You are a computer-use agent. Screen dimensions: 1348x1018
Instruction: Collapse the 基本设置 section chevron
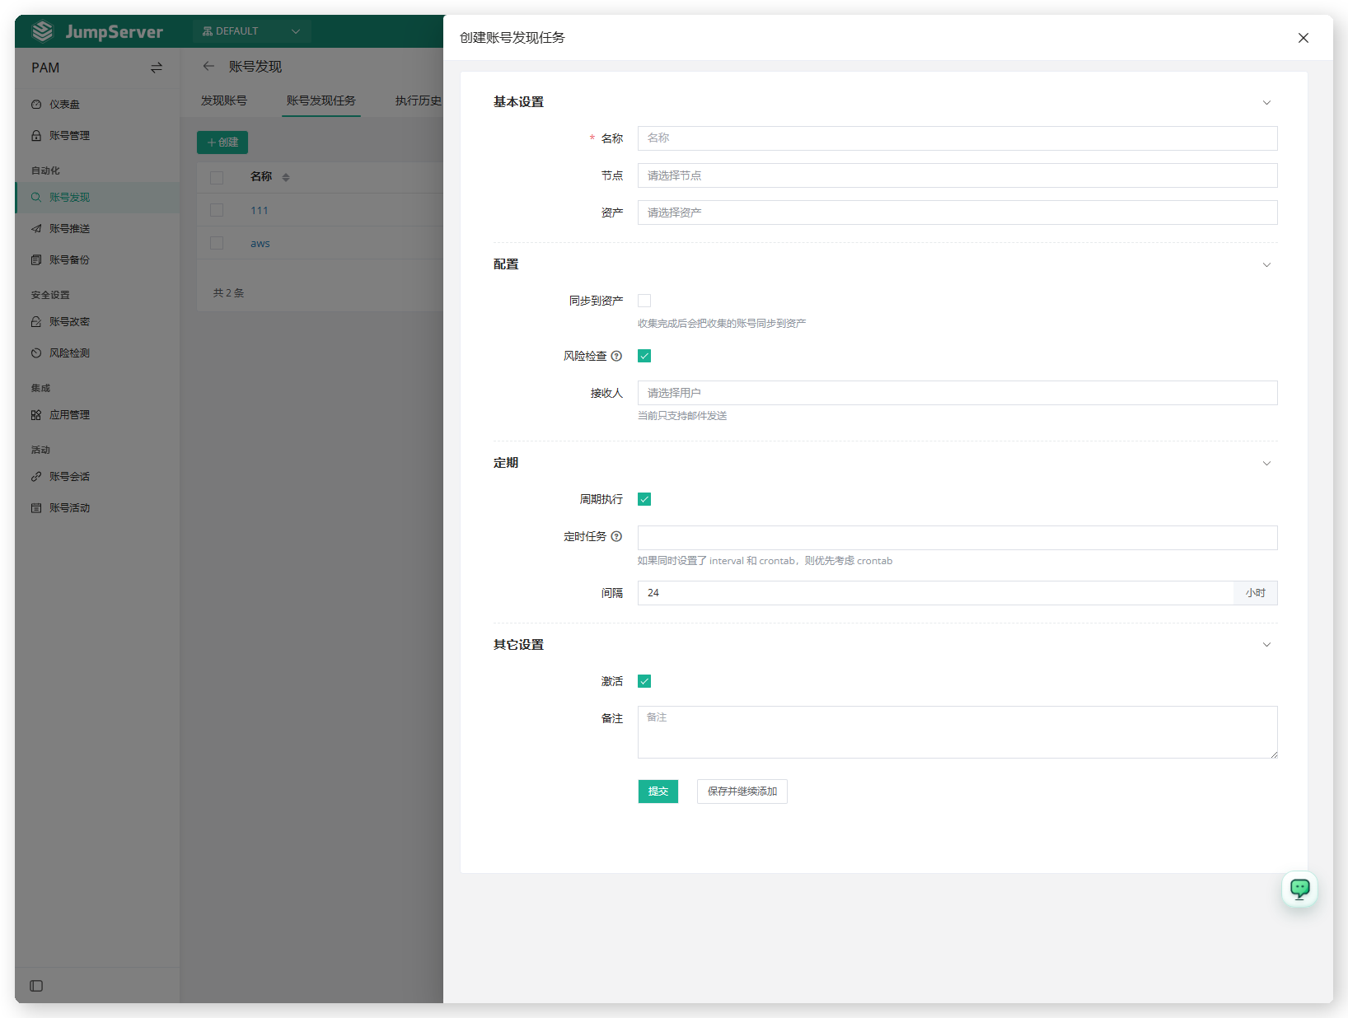click(1266, 102)
